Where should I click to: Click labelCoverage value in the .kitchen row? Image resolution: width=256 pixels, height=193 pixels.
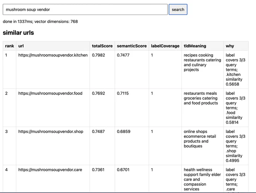[x=152, y=55]
